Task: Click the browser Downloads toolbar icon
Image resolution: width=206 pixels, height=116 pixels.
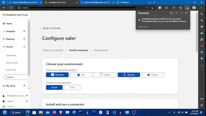Action: (x=187, y=8)
